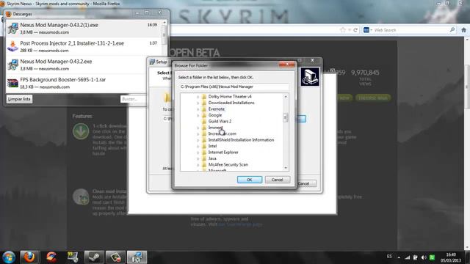This screenshot has height=264, width=470.
Task: Expand the McAfee Security Scan node
Action: [198, 164]
